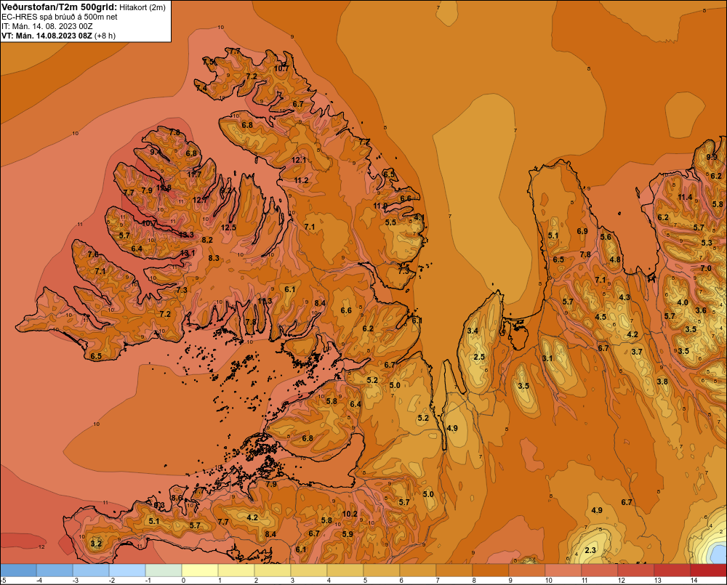Click the legend label '7'
Viewport: 727px width, 585px height.
pos(438,581)
